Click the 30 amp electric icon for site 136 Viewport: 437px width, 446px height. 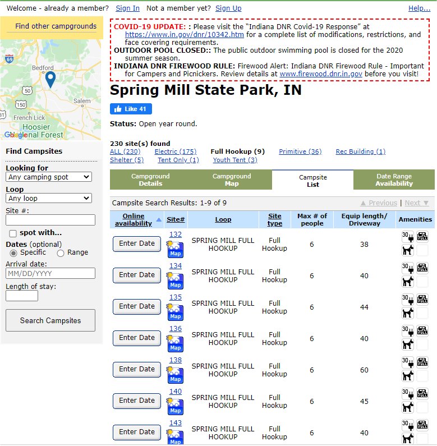[x=408, y=331]
